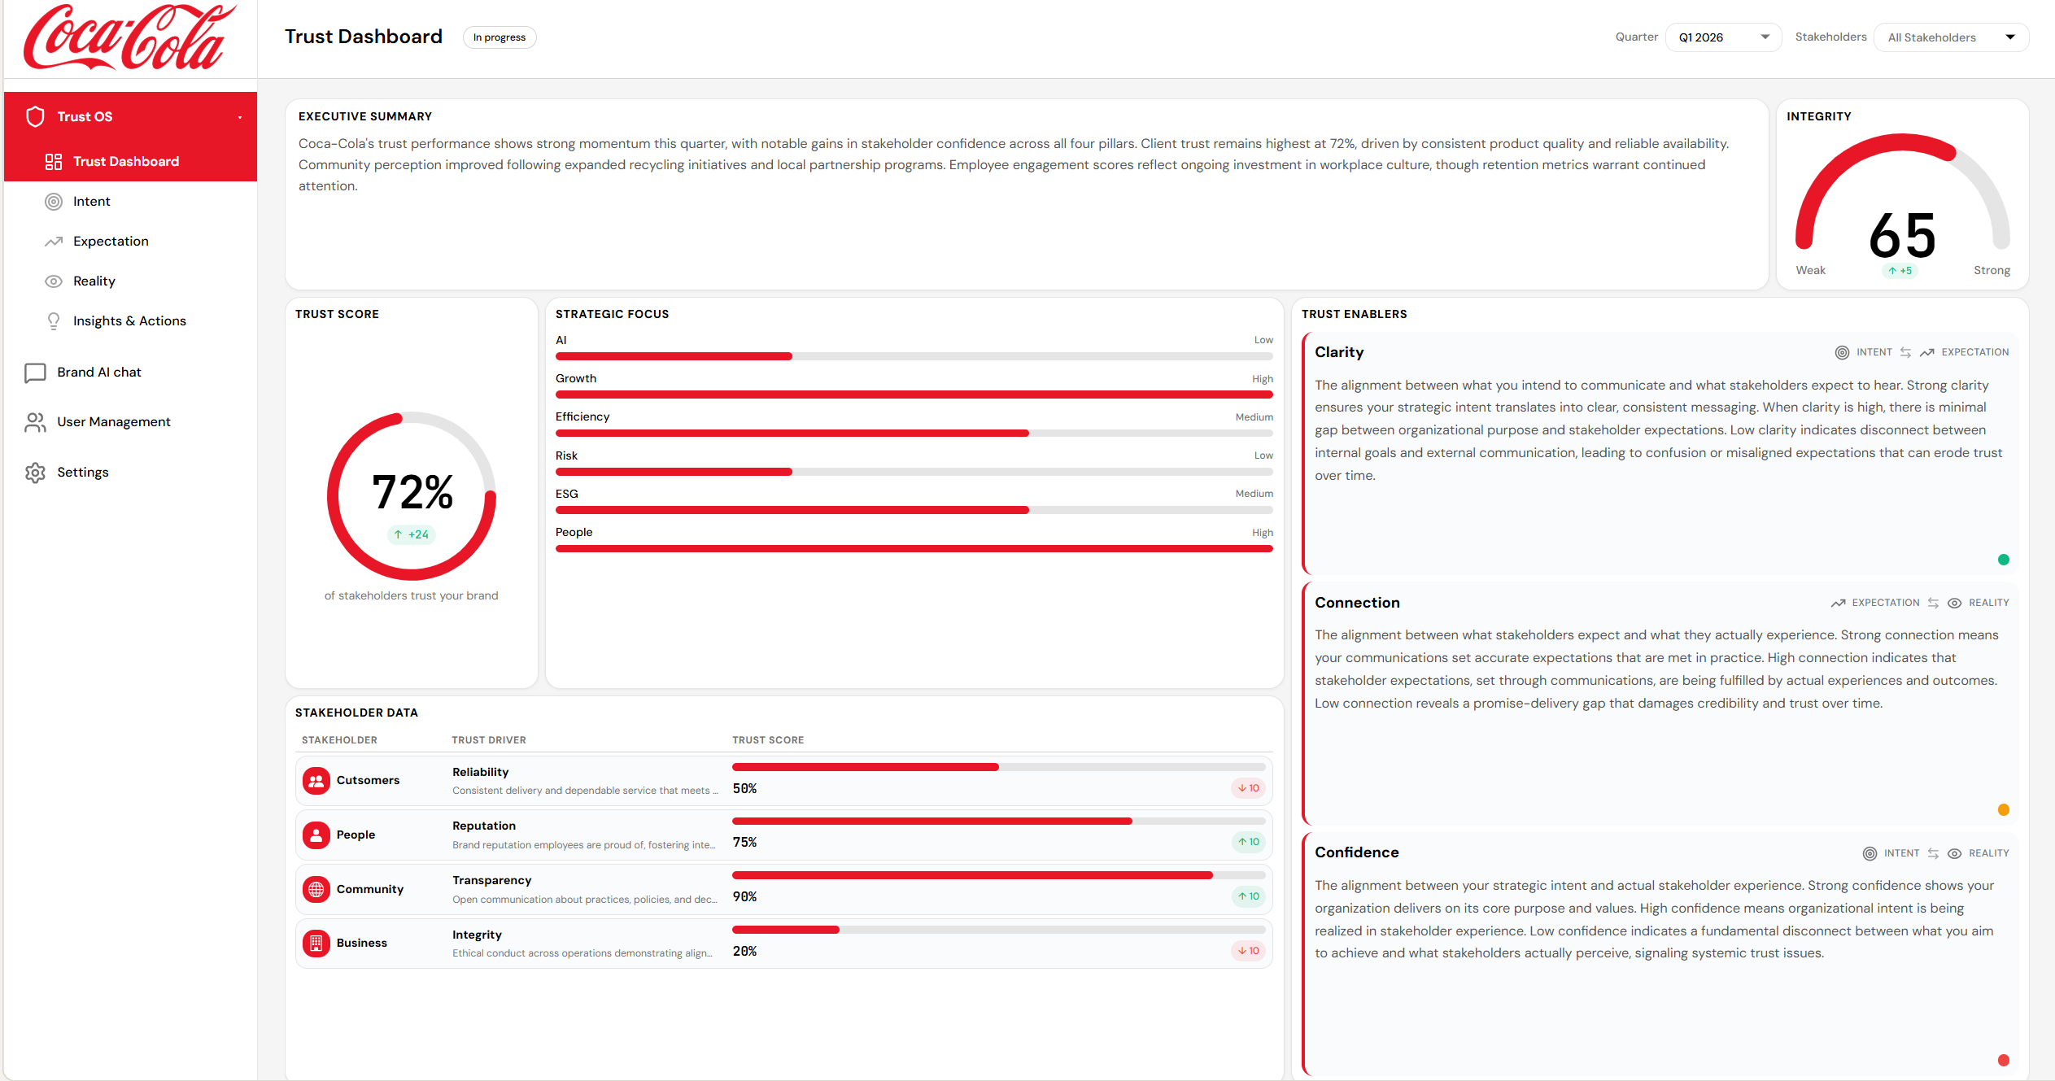Go to the Expectation page
Screen dimensions: 2055x1081
(x=111, y=242)
